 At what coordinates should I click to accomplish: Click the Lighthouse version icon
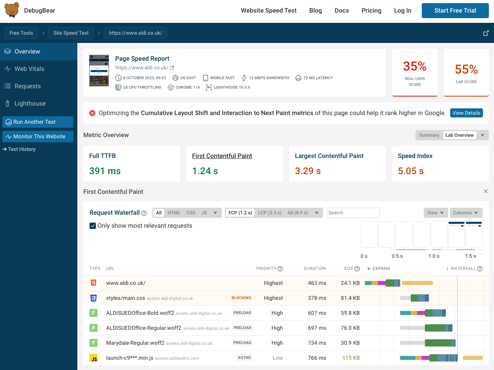click(x=209, y=87)
